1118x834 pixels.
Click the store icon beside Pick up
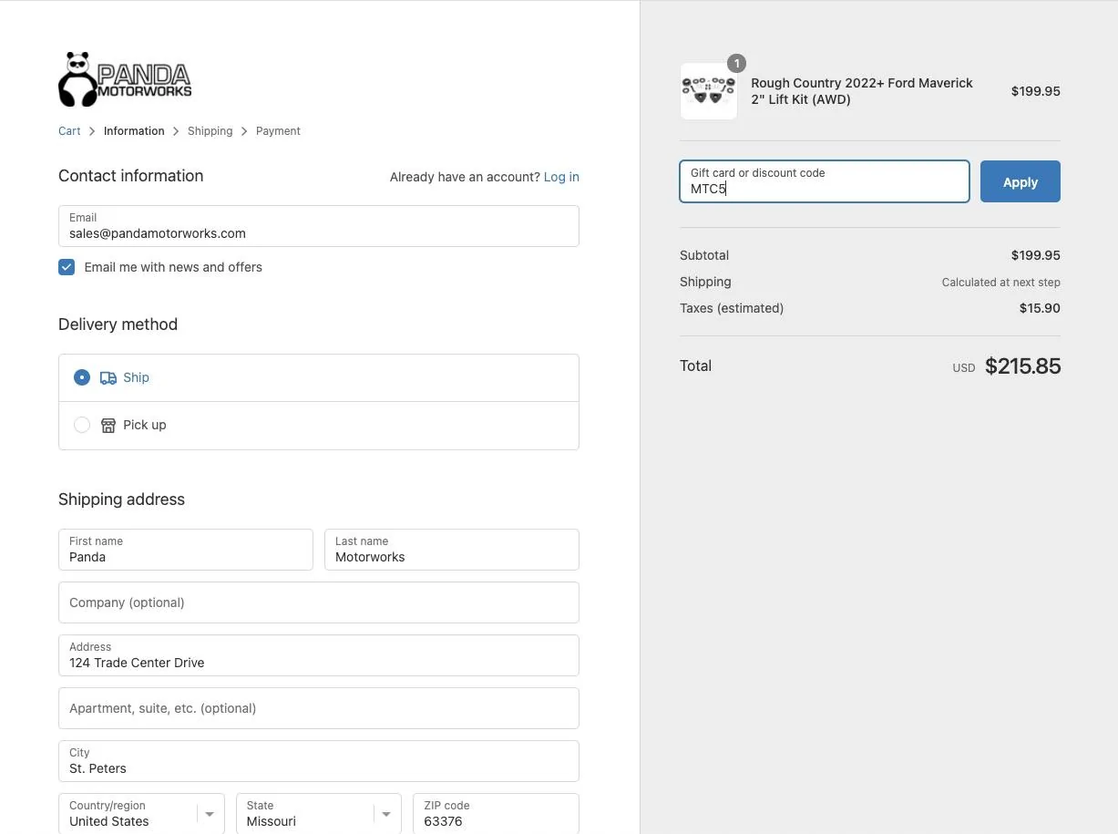108,426
